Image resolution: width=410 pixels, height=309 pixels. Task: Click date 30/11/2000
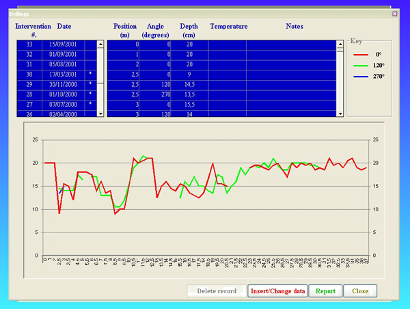63,85
